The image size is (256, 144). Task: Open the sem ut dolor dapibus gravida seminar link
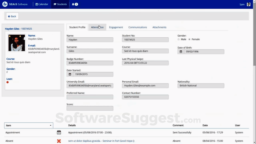point(101,141)
